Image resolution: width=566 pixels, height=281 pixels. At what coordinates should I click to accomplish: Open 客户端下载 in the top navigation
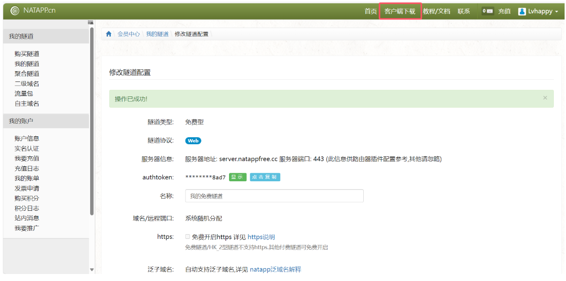(x=400, y=11)
